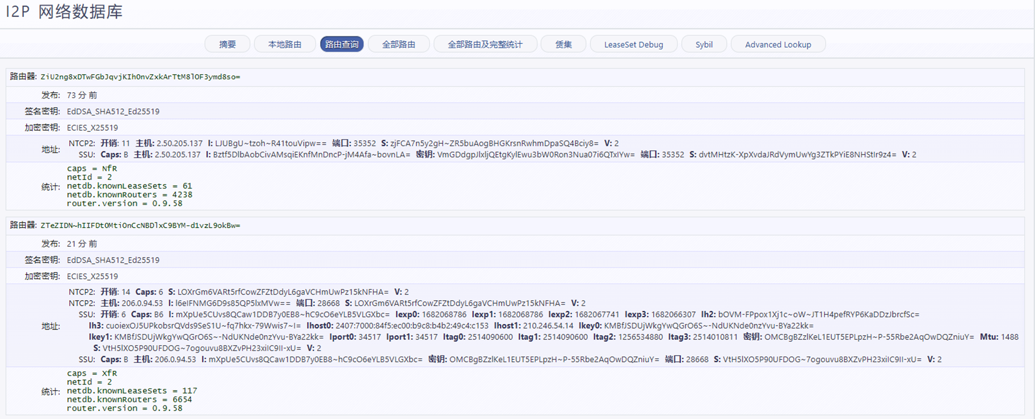
Task: Open the Advanced Lookup tab
Action: (778, 44)
